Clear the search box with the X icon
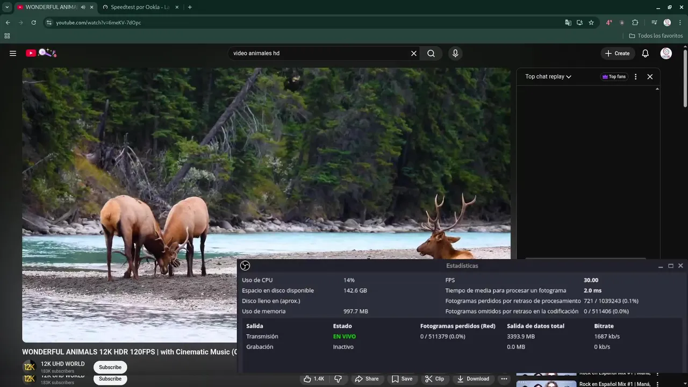 [414, 53]
